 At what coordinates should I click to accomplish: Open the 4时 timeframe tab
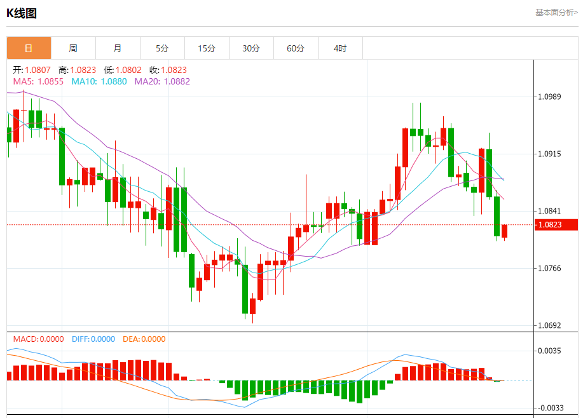340,48
